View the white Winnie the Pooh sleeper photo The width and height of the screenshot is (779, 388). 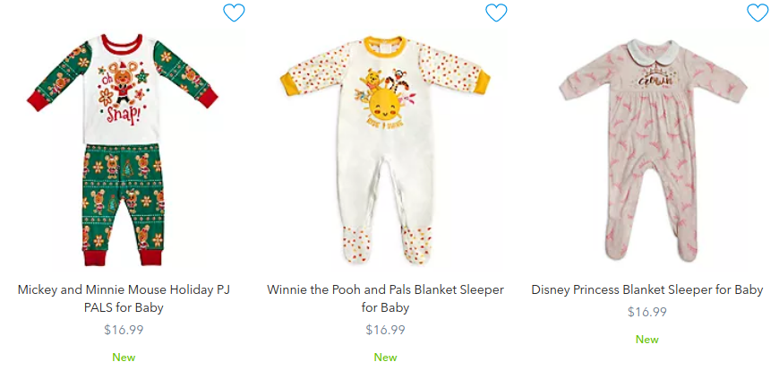click(386, 150)
